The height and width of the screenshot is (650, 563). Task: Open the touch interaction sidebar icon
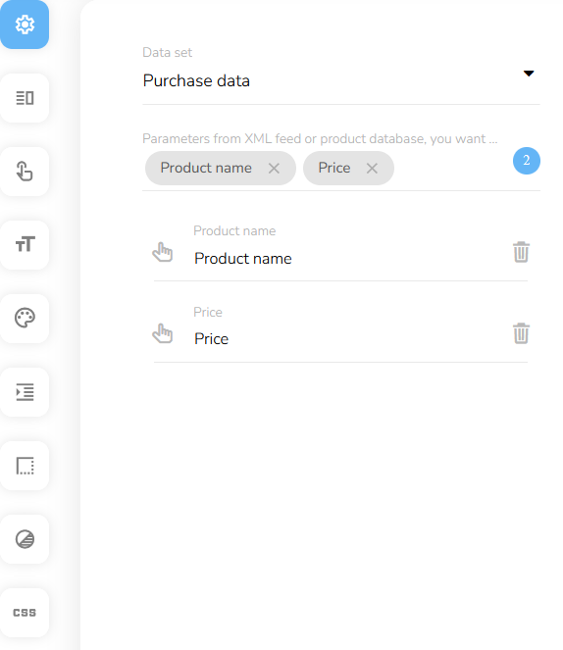coord(25,172)
